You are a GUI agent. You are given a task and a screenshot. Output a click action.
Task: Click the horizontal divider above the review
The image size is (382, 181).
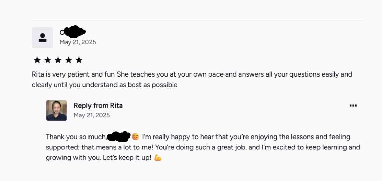pyautogui.click(x=197, y=20)
